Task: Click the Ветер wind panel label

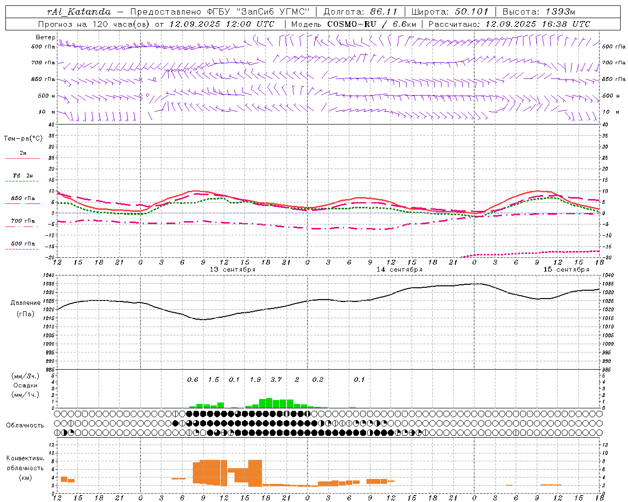Action: (45, 37)
